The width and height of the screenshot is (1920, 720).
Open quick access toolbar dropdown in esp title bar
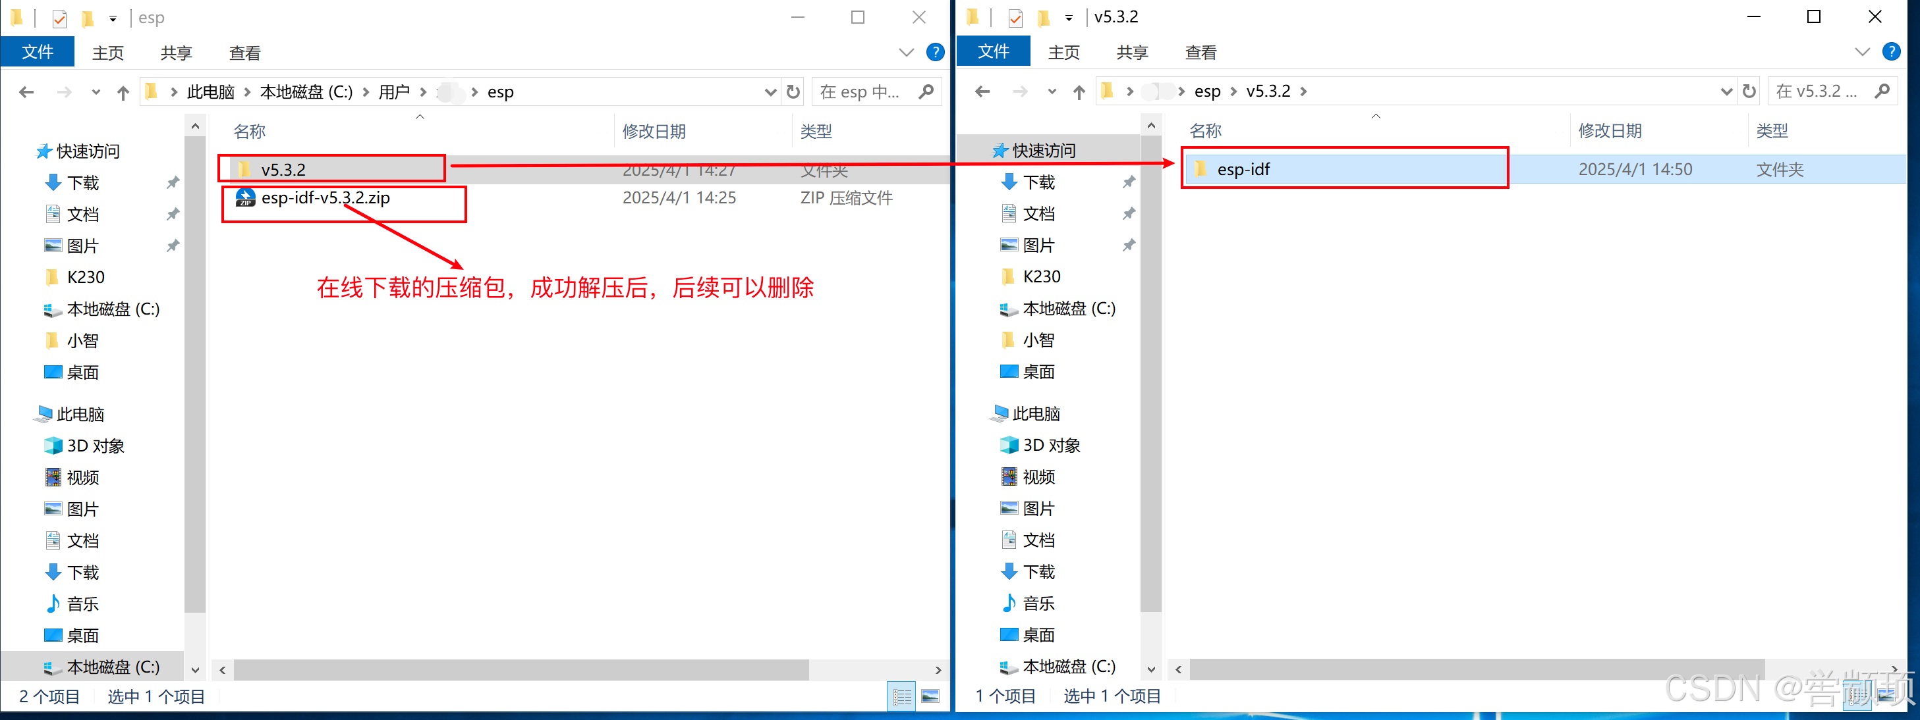pos(113,18)
